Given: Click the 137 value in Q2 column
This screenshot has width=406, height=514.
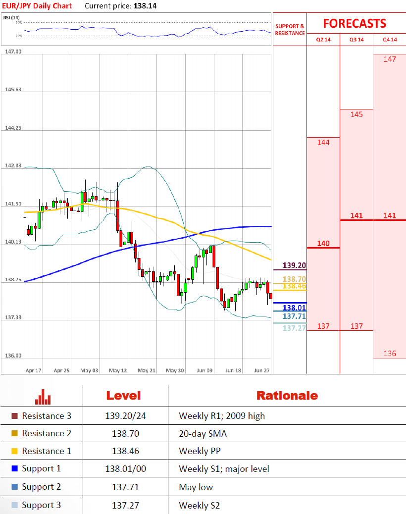Looking at the screenshot, I should click(x=323, y=326).
